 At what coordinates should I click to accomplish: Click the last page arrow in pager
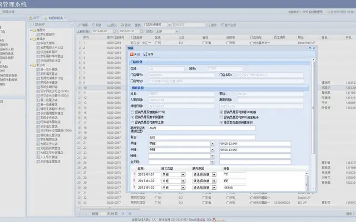[130, 213]
